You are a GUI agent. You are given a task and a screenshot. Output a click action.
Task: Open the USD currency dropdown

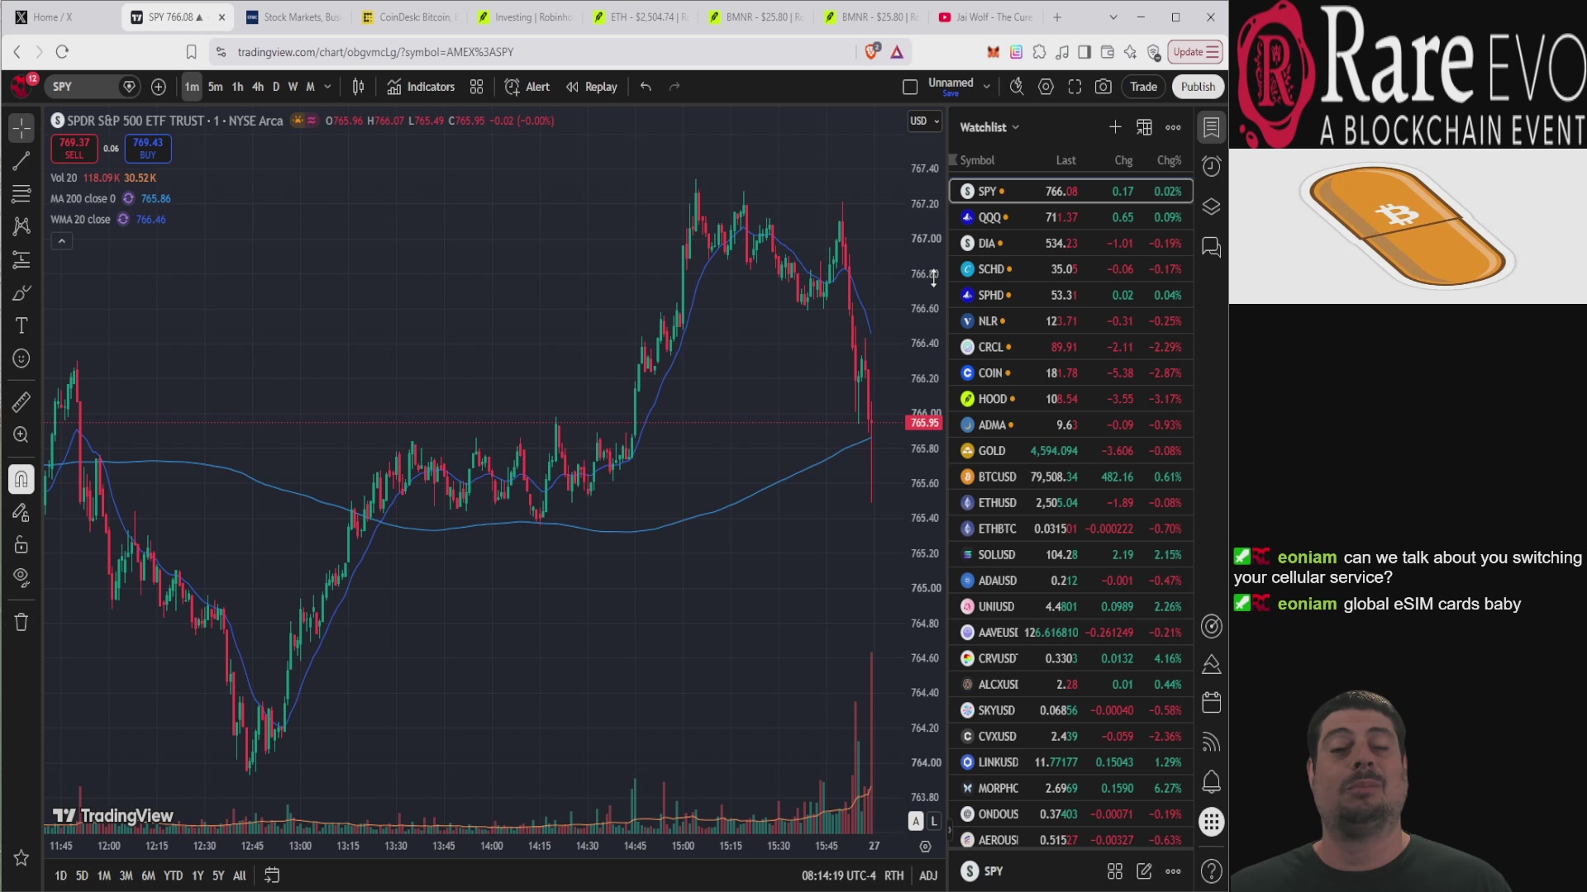pyautogui.click(x=925, y=121)
